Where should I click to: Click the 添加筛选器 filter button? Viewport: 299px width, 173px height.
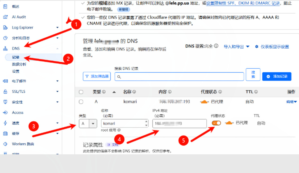[x=97, y=76]
